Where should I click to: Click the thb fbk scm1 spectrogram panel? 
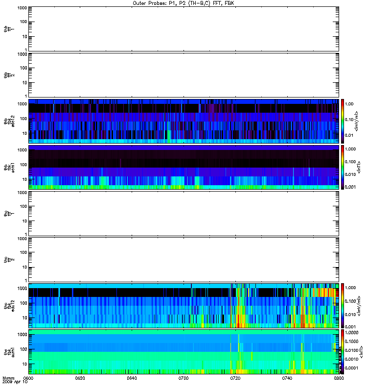pyautogui.click(x=184, y=167)
